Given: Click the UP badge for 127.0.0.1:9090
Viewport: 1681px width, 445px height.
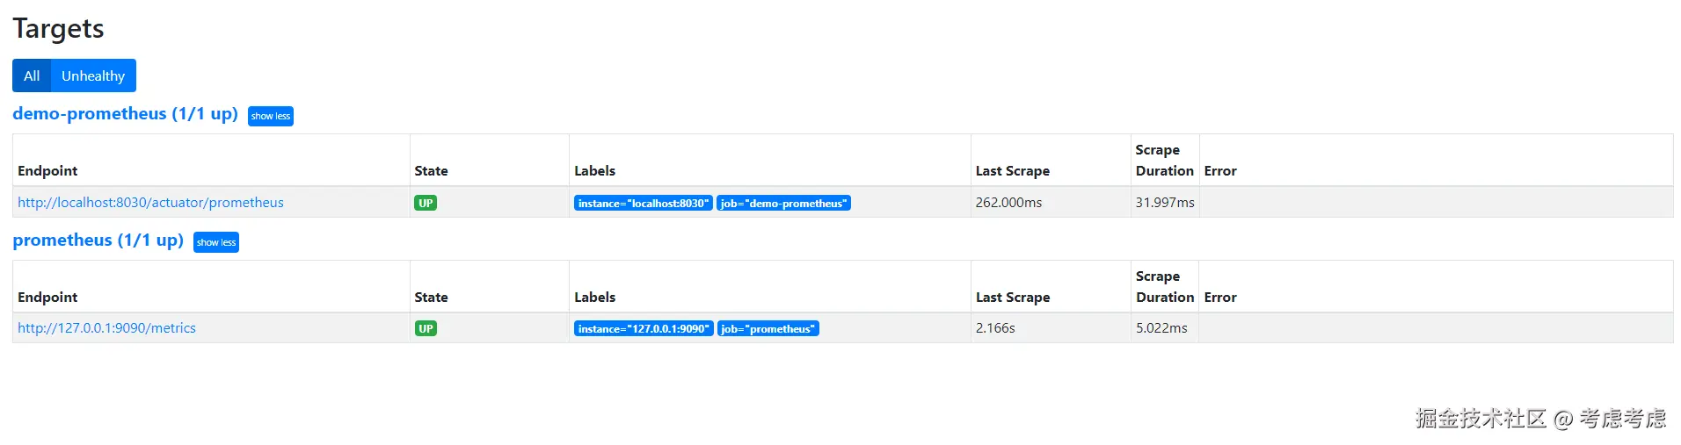Looking at the screenshot, I should [426, 329].
